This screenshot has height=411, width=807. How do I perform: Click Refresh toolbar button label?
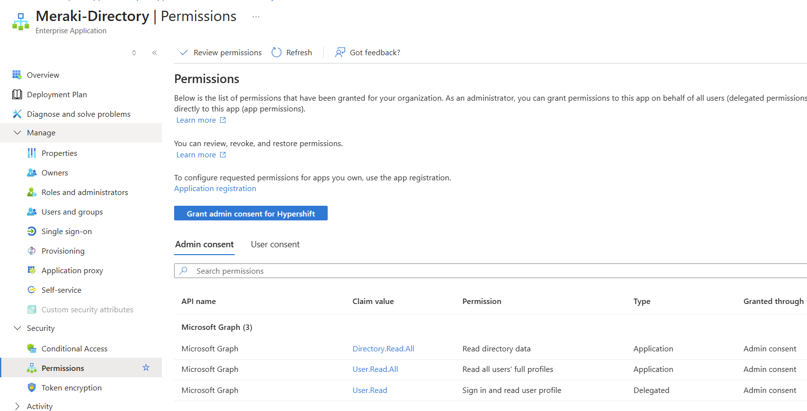click(299, 53)
